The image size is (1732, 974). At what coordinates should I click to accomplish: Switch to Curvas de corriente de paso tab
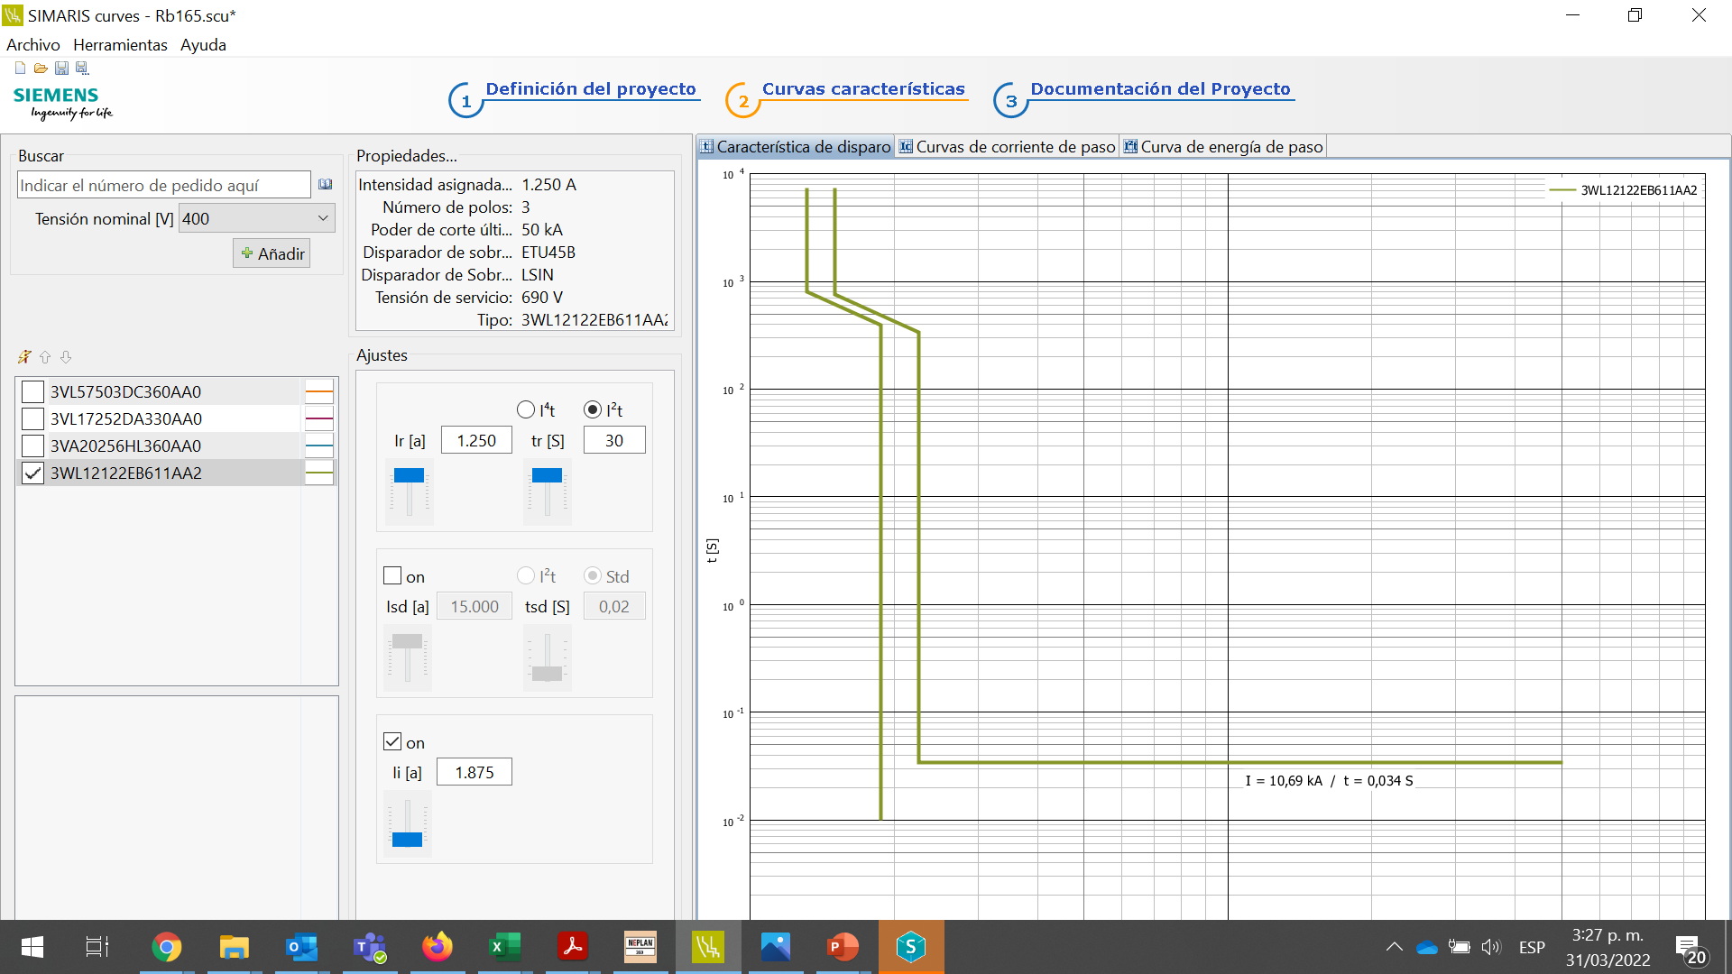pyautogui.click(x=1008, y=147)
